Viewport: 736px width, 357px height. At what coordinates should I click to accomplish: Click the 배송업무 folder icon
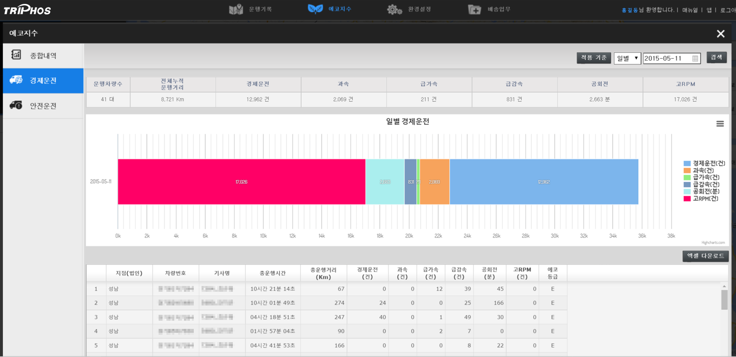(x=474, y=9)
